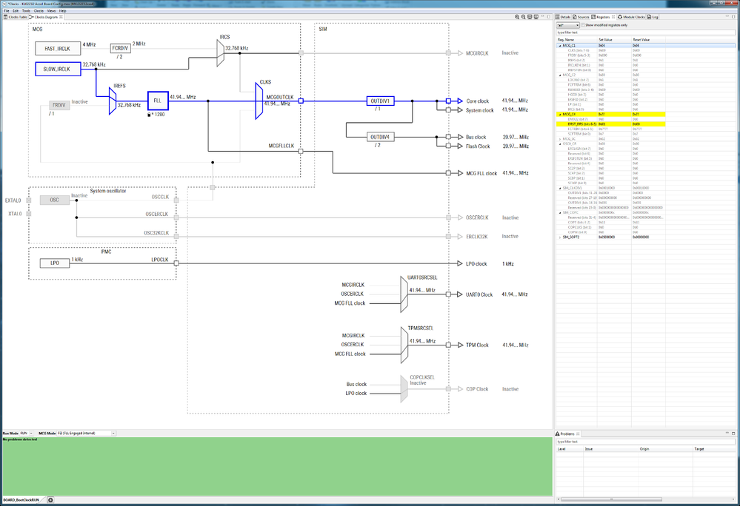
Task: Switch to the Log tab
Action: pyautogui.click(x=653, y=17)
